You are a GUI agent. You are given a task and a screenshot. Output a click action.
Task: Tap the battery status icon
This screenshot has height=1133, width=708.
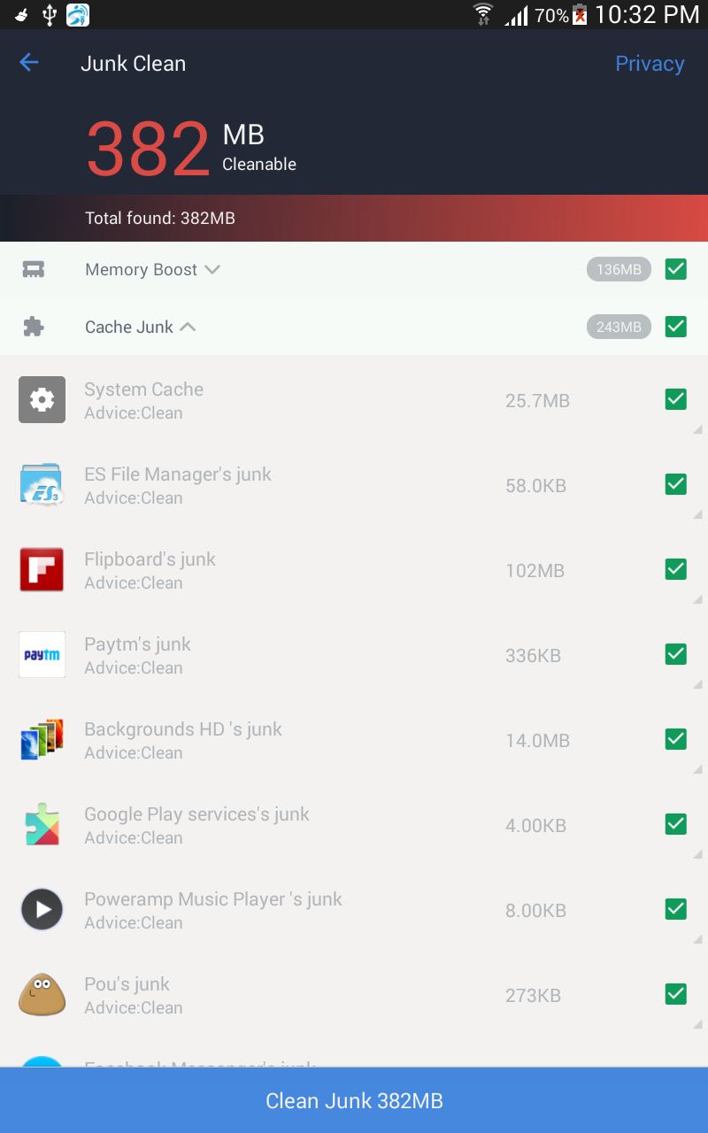pyautogui.click(x=580, y=14)
